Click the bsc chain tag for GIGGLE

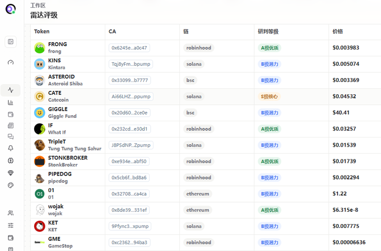[x=190, y=113]
